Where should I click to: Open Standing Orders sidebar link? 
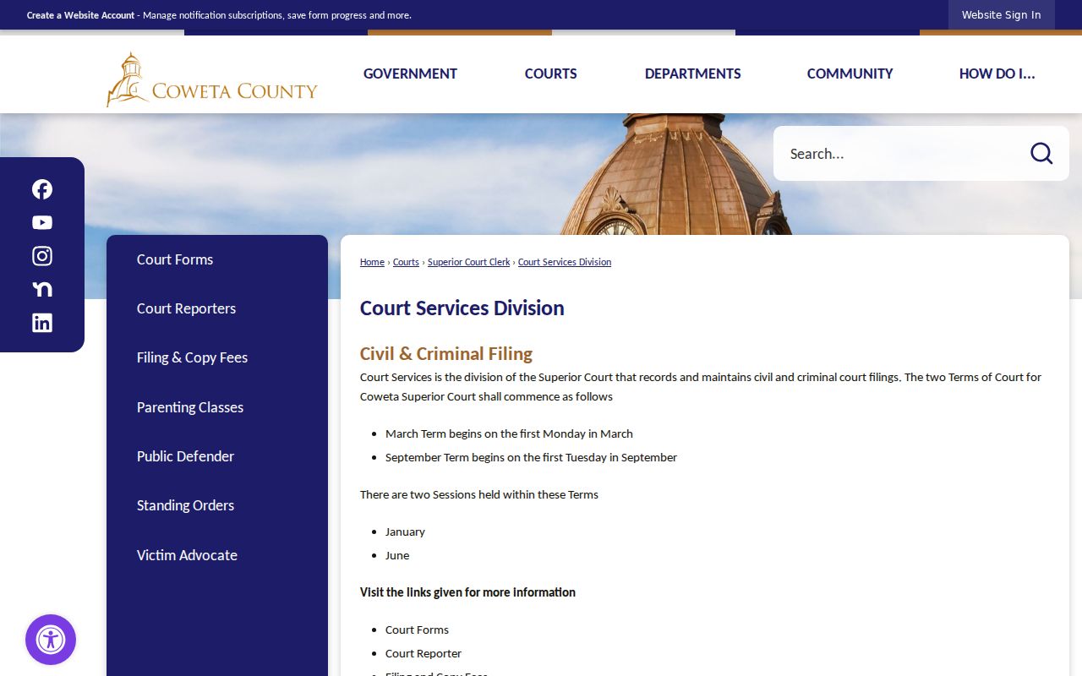[217, 505]
